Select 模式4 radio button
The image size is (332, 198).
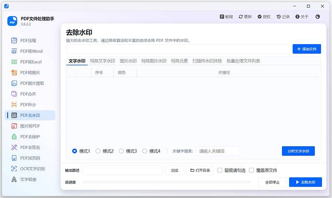pos(145,151)
